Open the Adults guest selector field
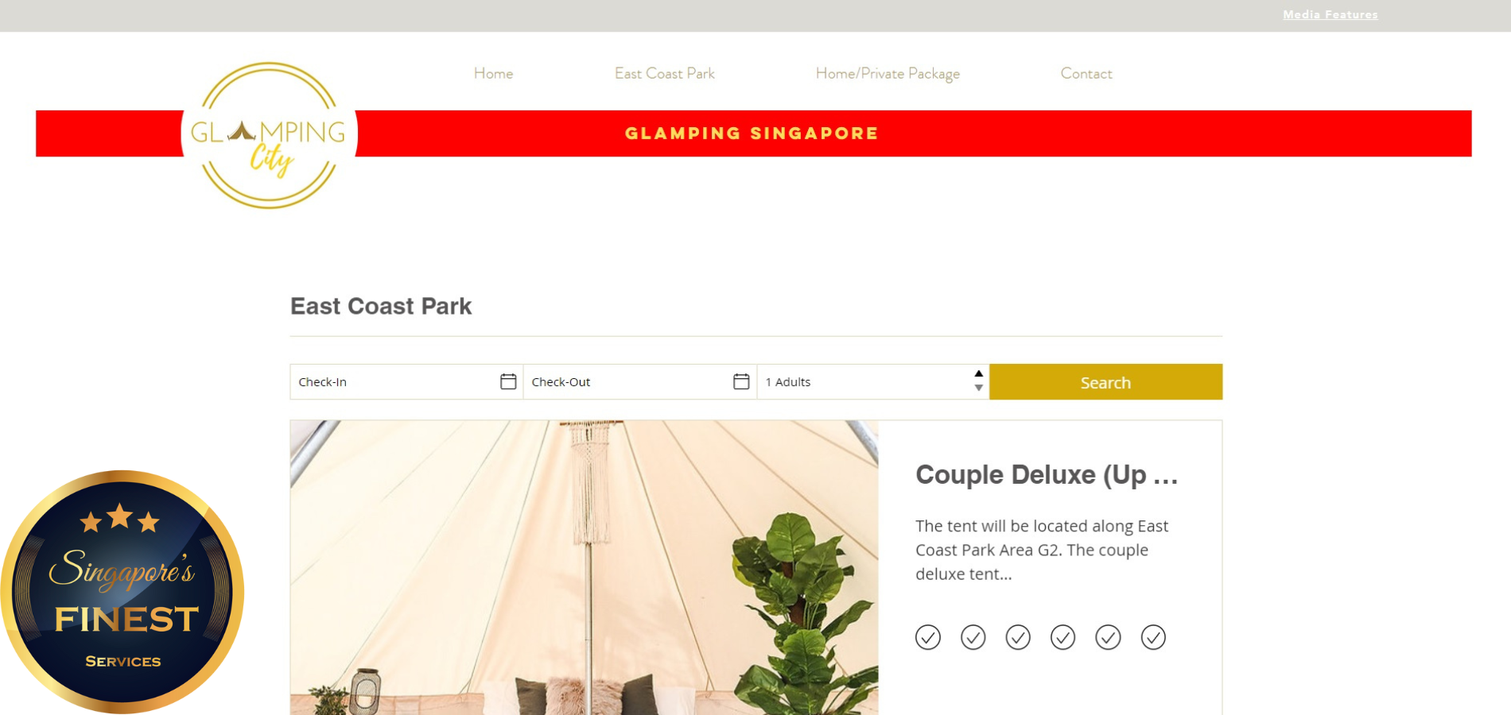 (873, 382)
